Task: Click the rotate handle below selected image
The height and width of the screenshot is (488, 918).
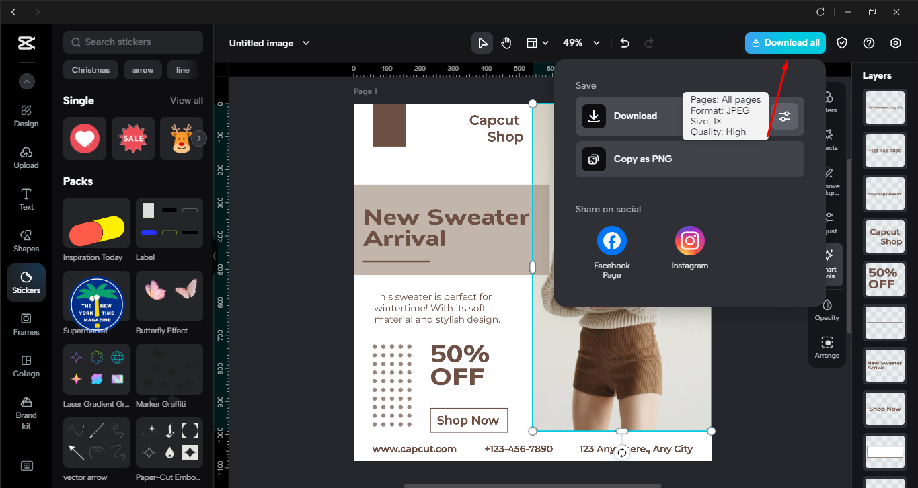Action: click(x=622, y=453)
